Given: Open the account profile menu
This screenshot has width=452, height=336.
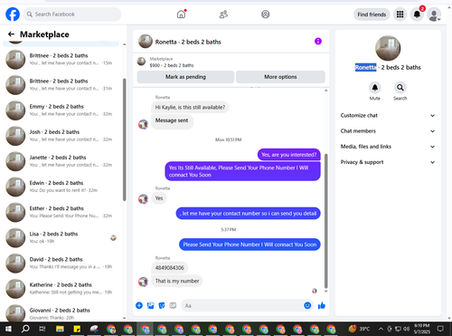Looking at the screenshot, I should point(434,14).
